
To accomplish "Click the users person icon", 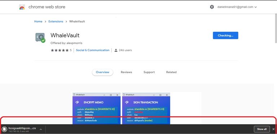I will click(x=116, y=50).
